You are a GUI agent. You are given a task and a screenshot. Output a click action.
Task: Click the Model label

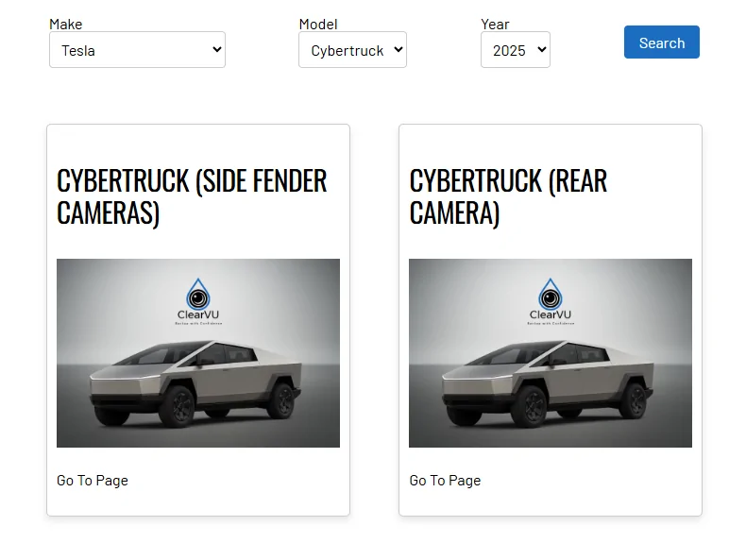click(x=318, y=25)
